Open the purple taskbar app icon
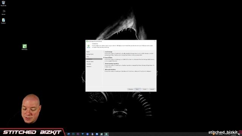The image size is (242, 136). 78,134
